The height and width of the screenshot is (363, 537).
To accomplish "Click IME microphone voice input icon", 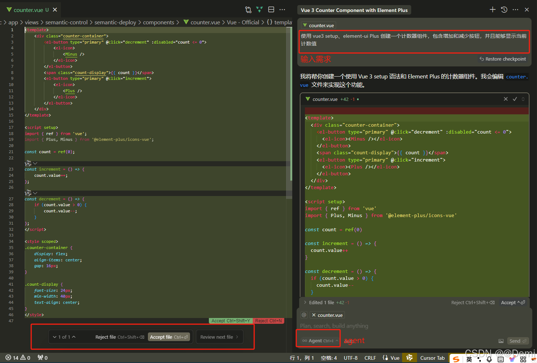I will [489, 359].
